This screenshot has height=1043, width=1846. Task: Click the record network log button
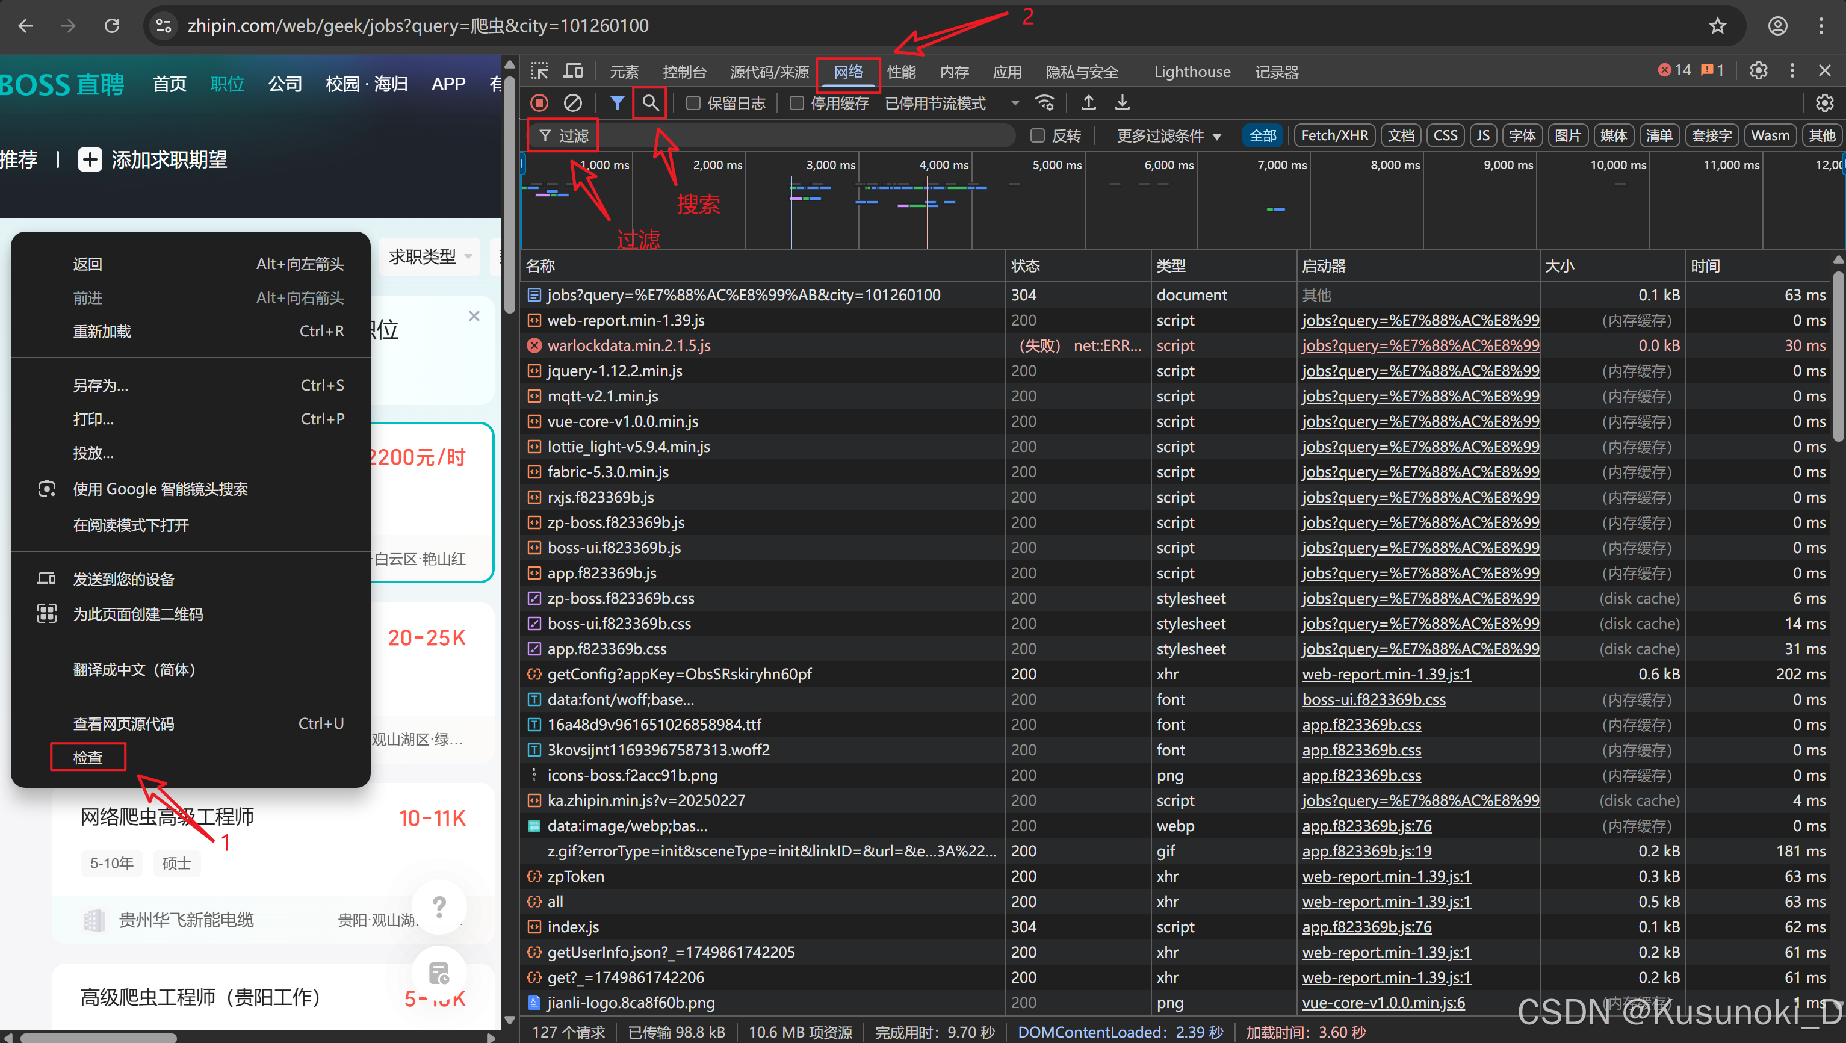tap(539, 103)
